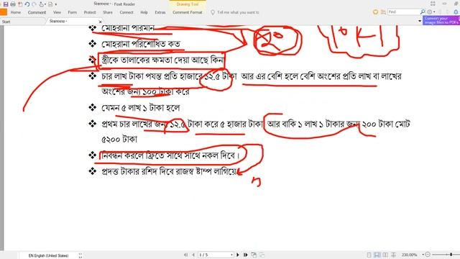Go to last page button in status bar
The width and height of the screenshot is (460, 259).
point(246,255)
